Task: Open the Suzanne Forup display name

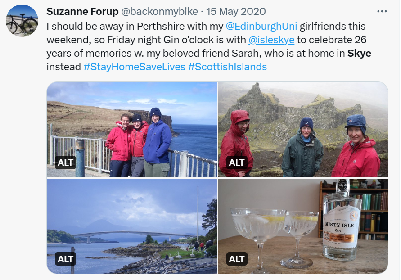Action: click(x=82, y=12)
